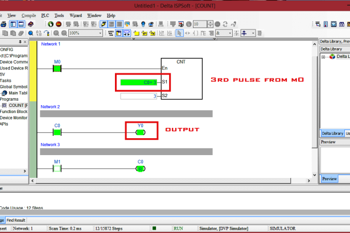Open the PLC menu
Image resolution: width=350 pixels, height=233 pixels.
point(45,15)
